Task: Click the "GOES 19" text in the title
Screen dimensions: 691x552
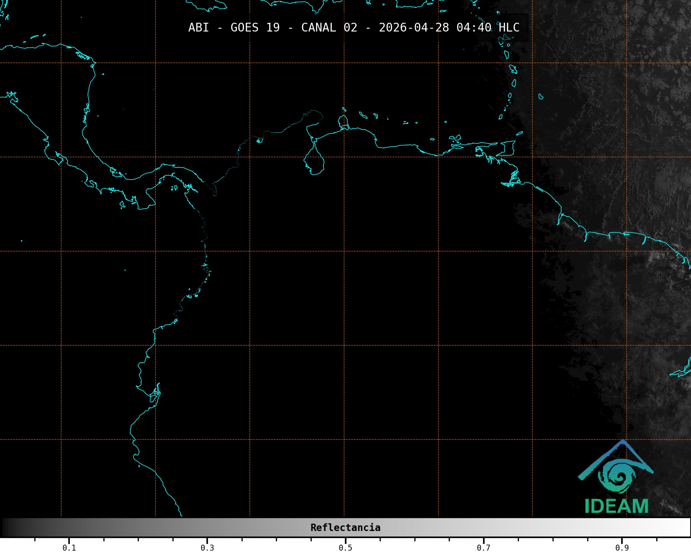Action: (x=255, y=27)
